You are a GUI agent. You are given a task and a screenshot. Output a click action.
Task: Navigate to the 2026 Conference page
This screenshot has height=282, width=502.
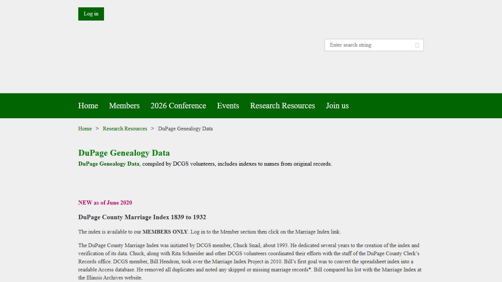(x=178, y=106)
